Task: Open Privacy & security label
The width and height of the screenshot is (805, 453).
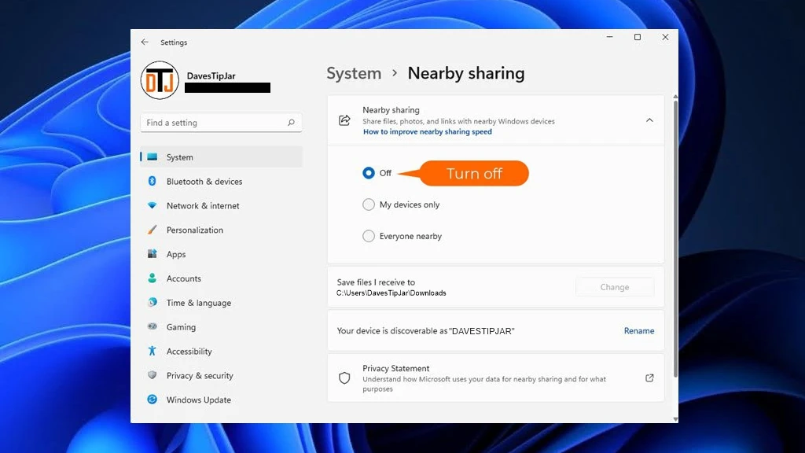Action: pos(200,375)
